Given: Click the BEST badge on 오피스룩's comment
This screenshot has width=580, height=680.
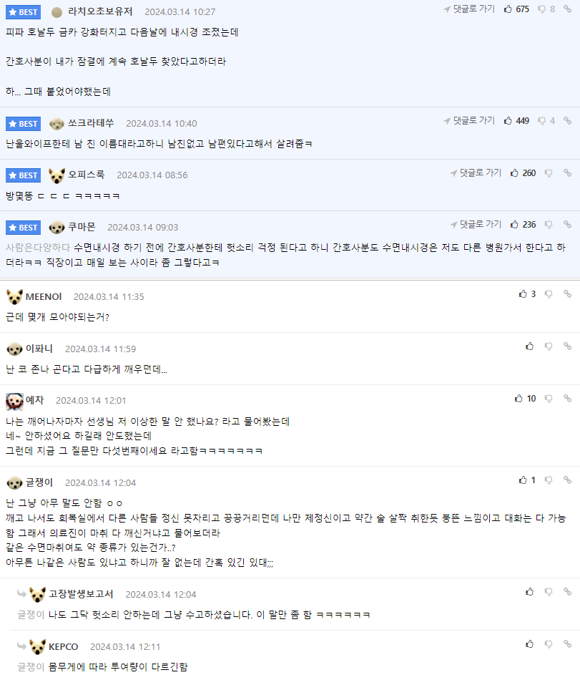Looking at the screenshot, I should pos(24,175).
